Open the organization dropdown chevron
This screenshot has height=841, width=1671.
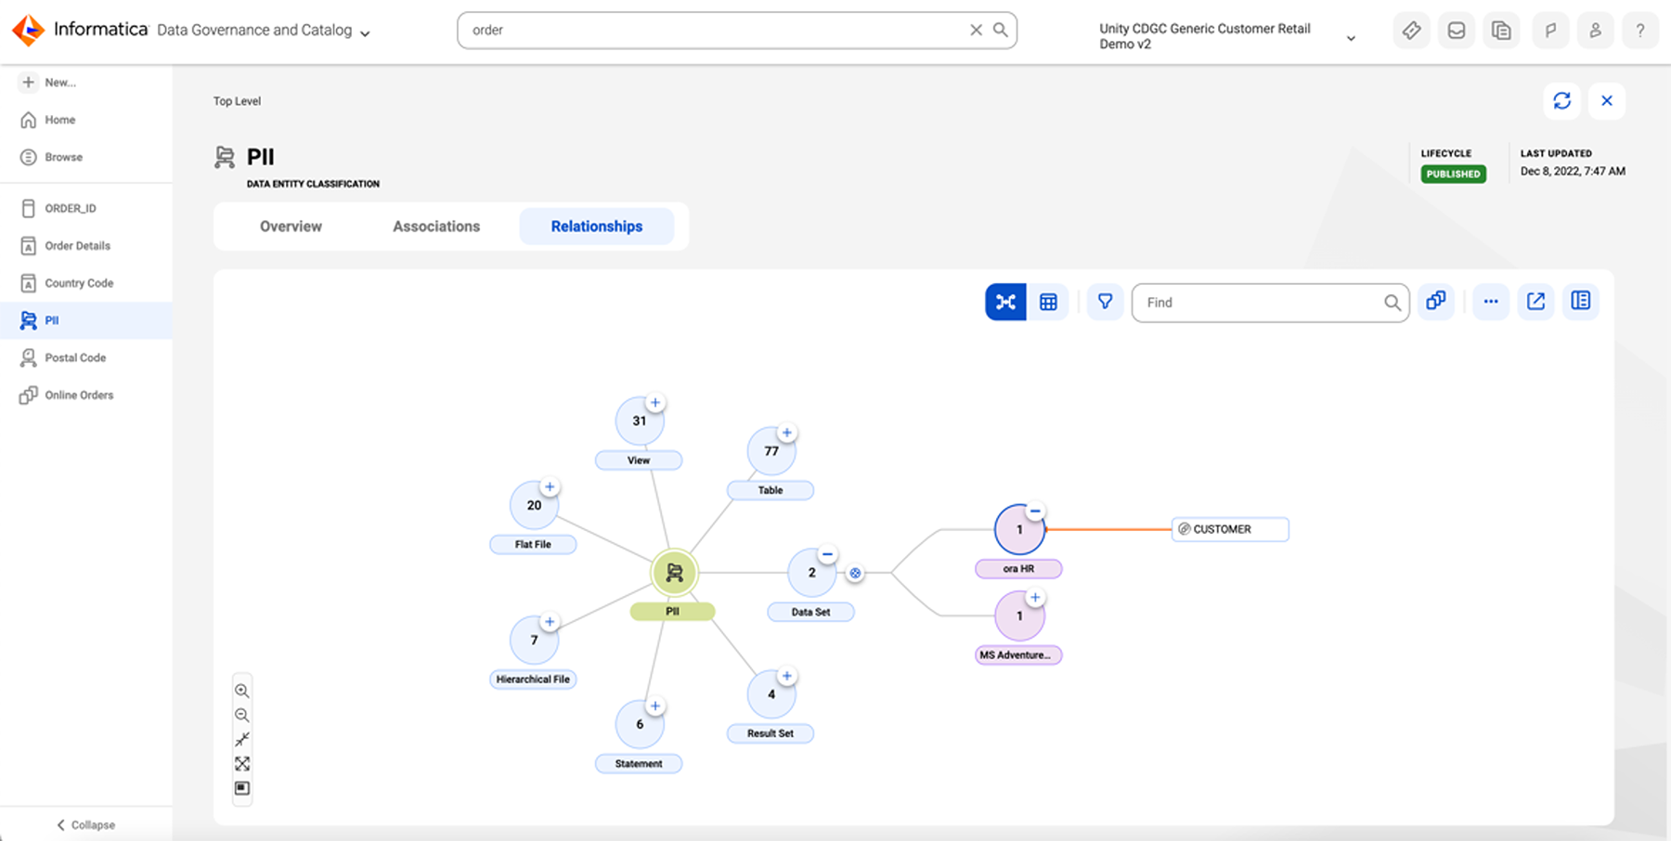(1351, 38)
